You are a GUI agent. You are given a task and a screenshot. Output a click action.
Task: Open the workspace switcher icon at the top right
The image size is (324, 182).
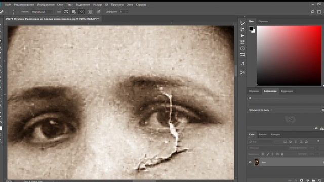319,12
